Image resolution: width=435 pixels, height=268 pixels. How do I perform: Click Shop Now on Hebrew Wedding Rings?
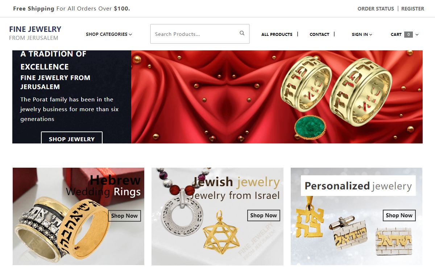pyautogui.click(x=124, y=215)
